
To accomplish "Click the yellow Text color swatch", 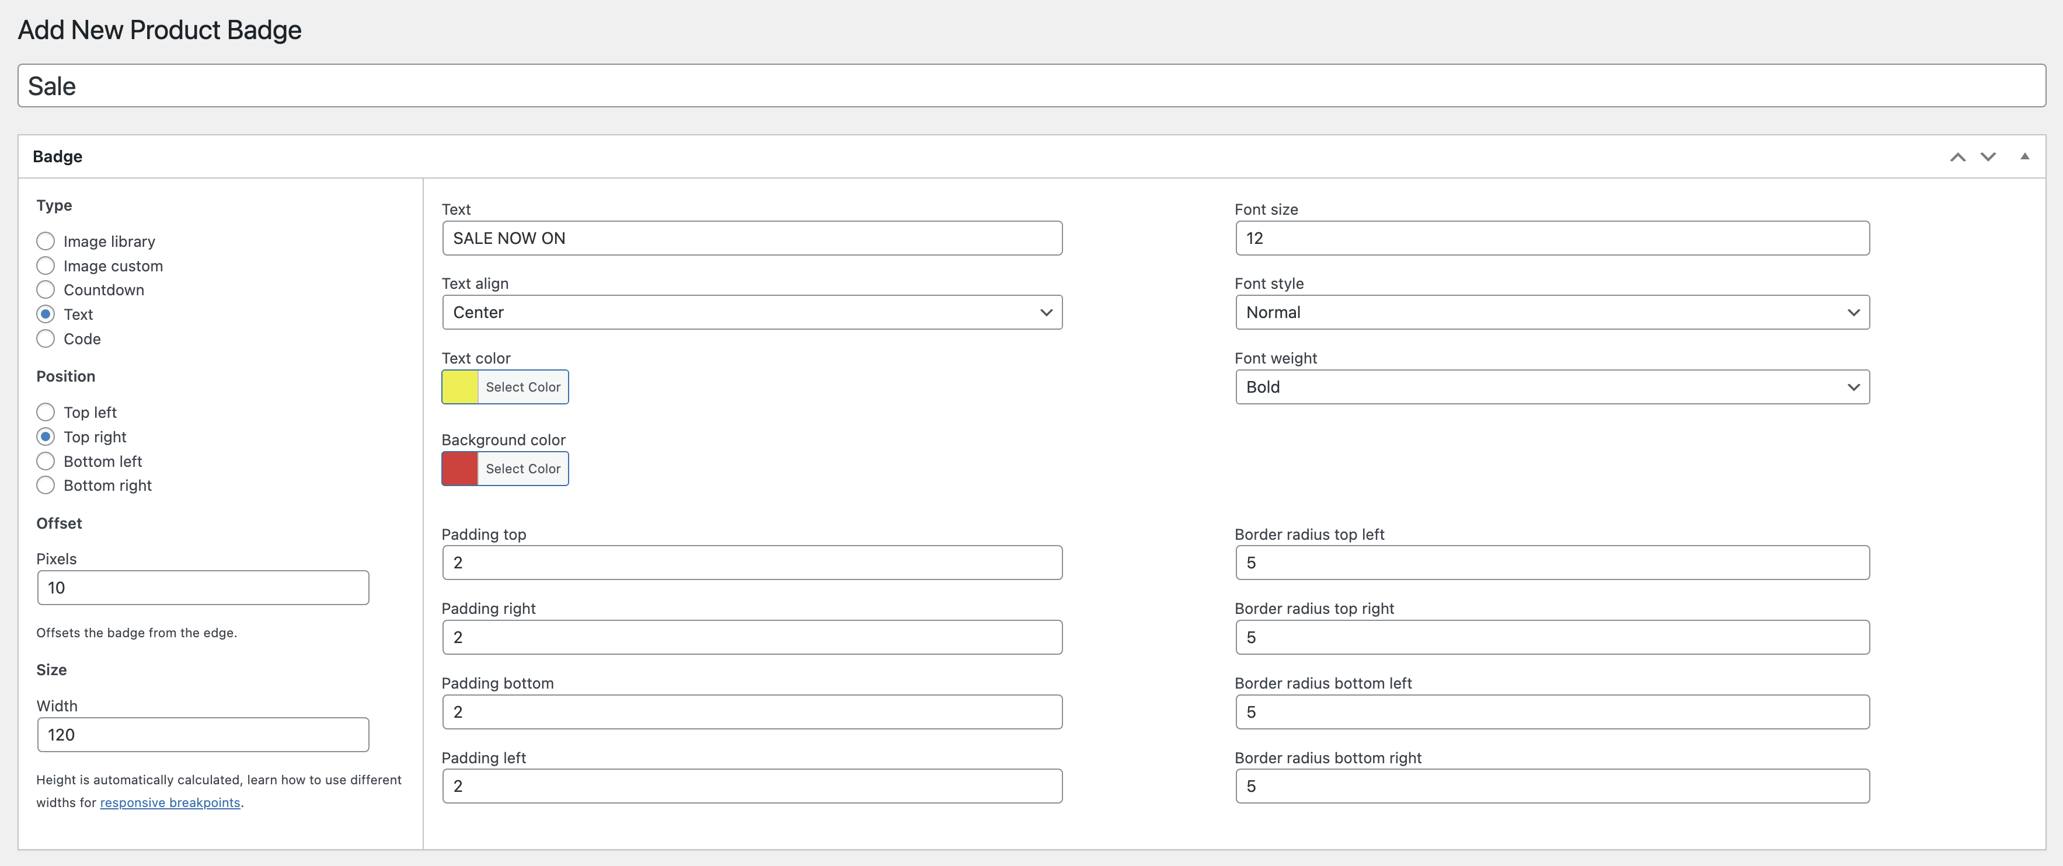I will tap(459, 386).
